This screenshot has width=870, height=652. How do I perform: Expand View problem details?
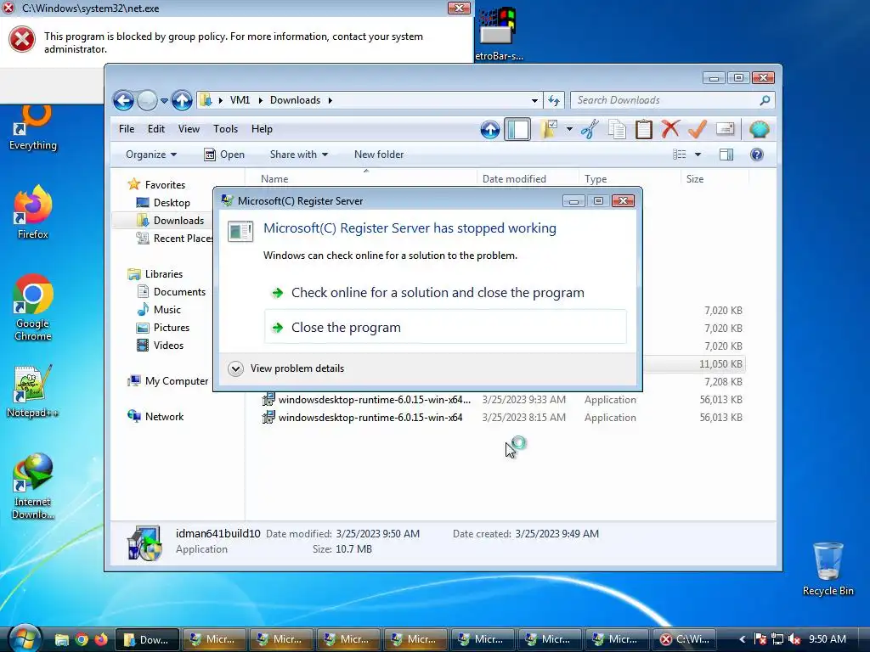coord(286,368)
